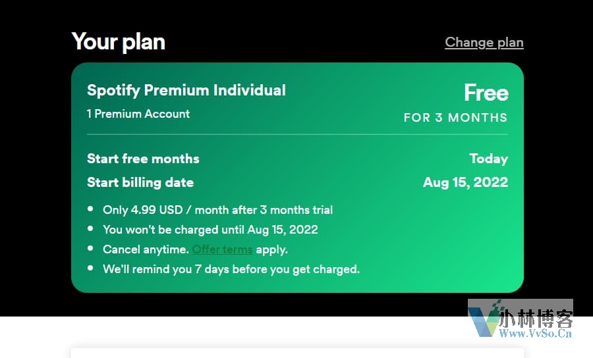Click the We'll remind you 7 days line
The height and width of the screenshot is (358, 593).
(231, 269)
